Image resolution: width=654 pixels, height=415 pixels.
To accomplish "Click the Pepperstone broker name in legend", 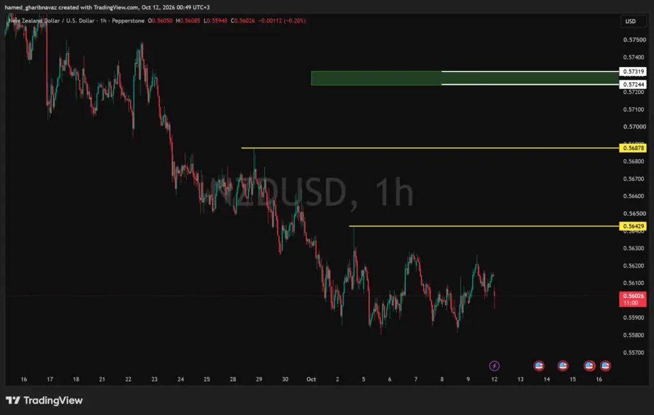I will pos(128,20).
